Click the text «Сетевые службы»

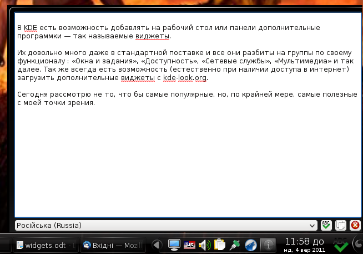[x=236, y=61]
